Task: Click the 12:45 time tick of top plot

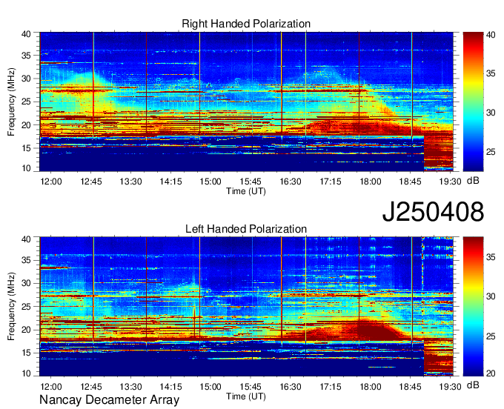Action: click(91, 182)
